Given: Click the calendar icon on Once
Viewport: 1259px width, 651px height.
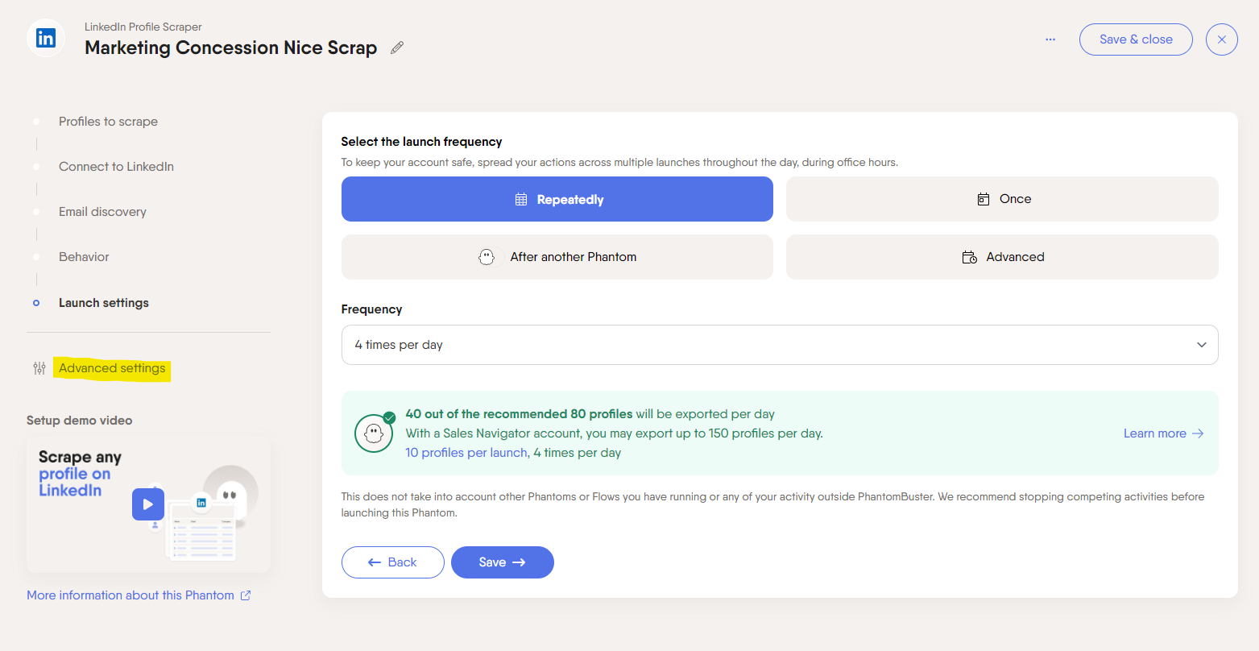Looking at the screenshot, I should 984,199.
